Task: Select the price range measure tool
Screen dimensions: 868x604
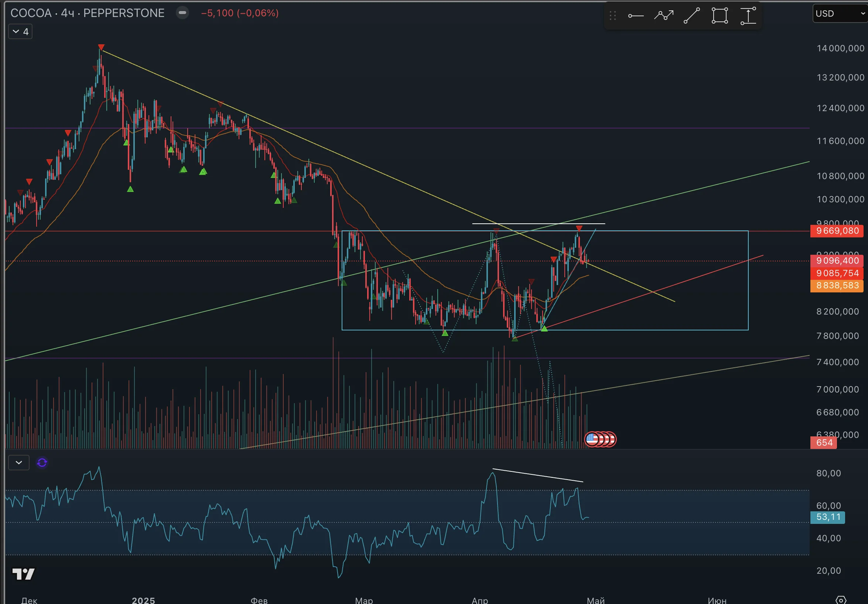Action: coord(748,16)
